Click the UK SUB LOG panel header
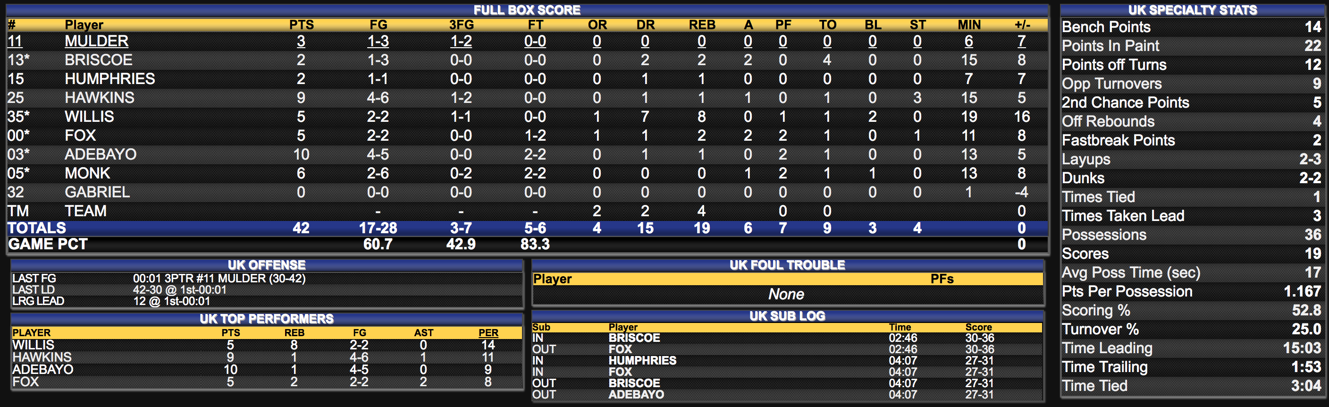 point(787,316)
